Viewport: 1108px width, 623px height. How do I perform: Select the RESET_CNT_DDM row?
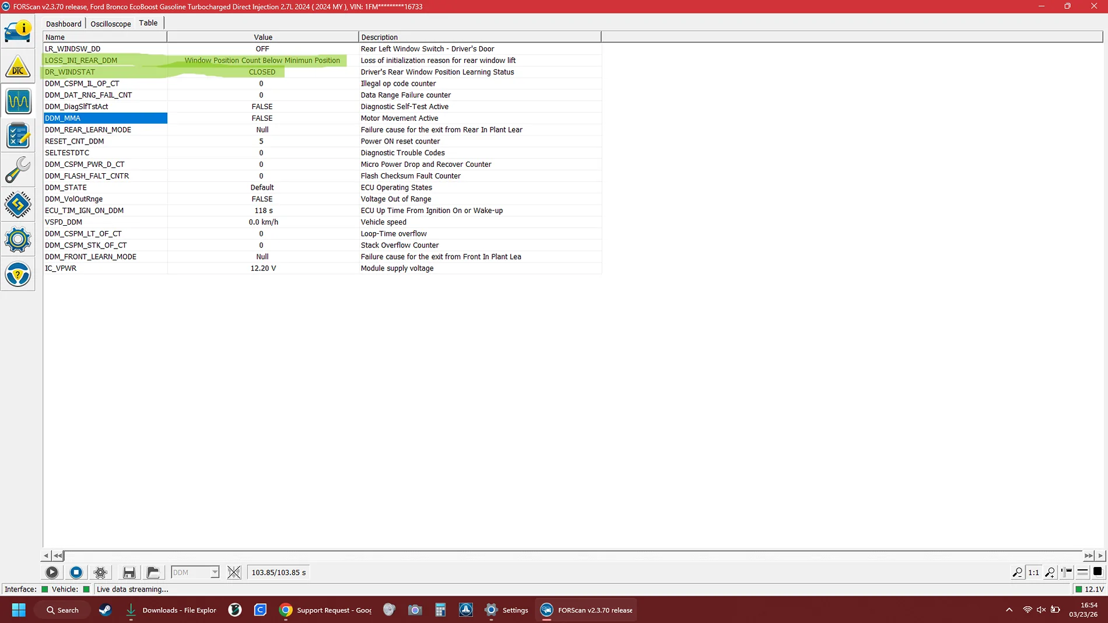[x=322, y=141]
